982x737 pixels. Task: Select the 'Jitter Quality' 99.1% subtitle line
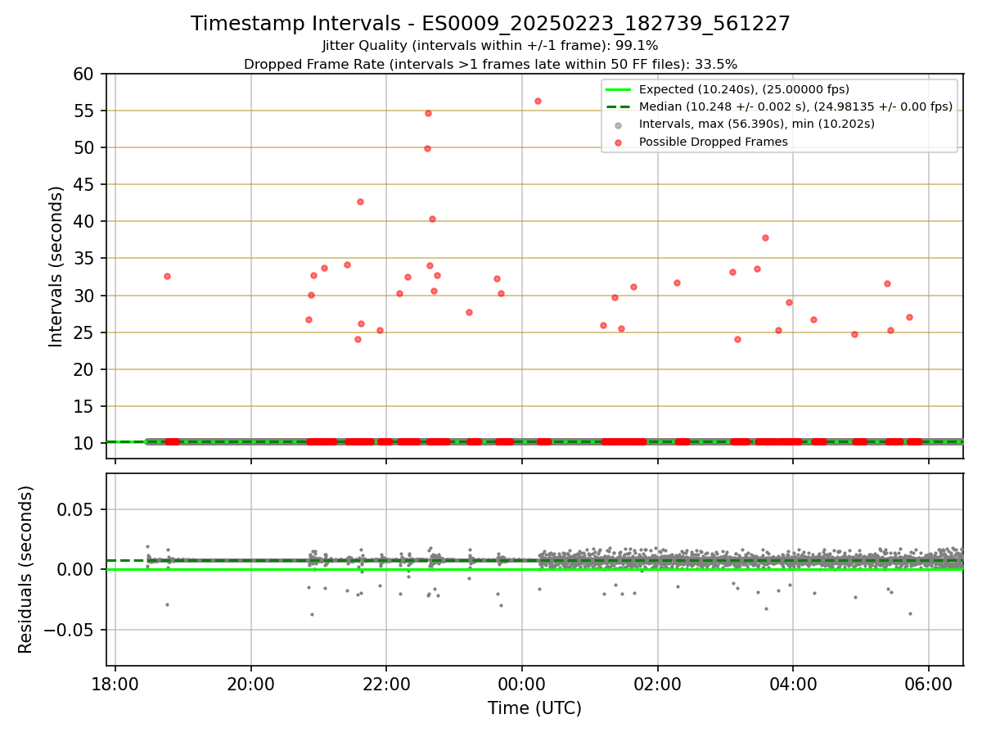[x=491, y=46]
